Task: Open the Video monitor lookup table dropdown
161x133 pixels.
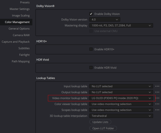Action: [x=121, y=98]
